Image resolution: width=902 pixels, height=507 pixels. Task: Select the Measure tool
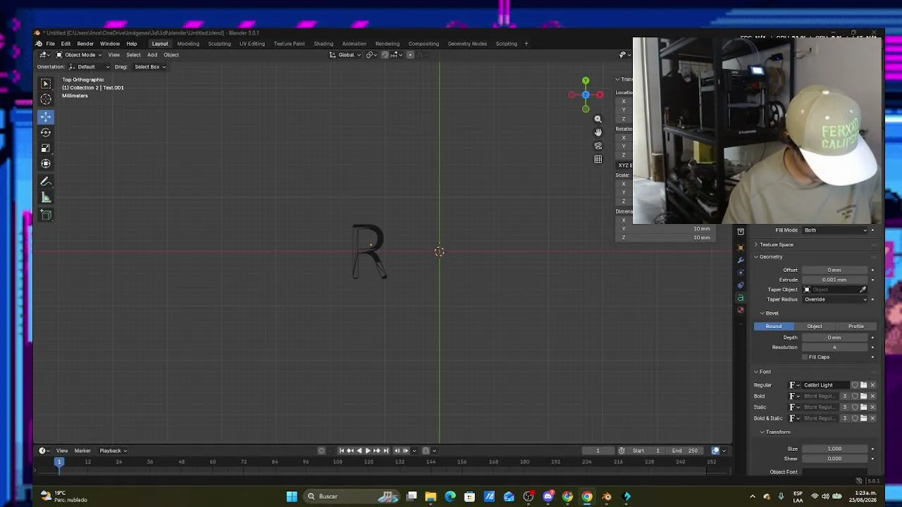tap(46, 197)
